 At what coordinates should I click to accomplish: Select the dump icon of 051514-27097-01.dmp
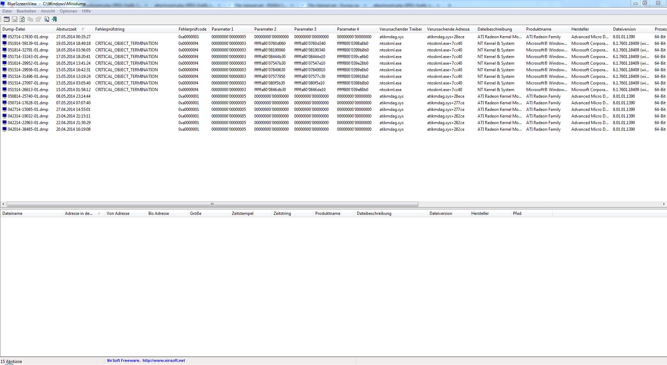pyautogui.click(x=5, y=83)
